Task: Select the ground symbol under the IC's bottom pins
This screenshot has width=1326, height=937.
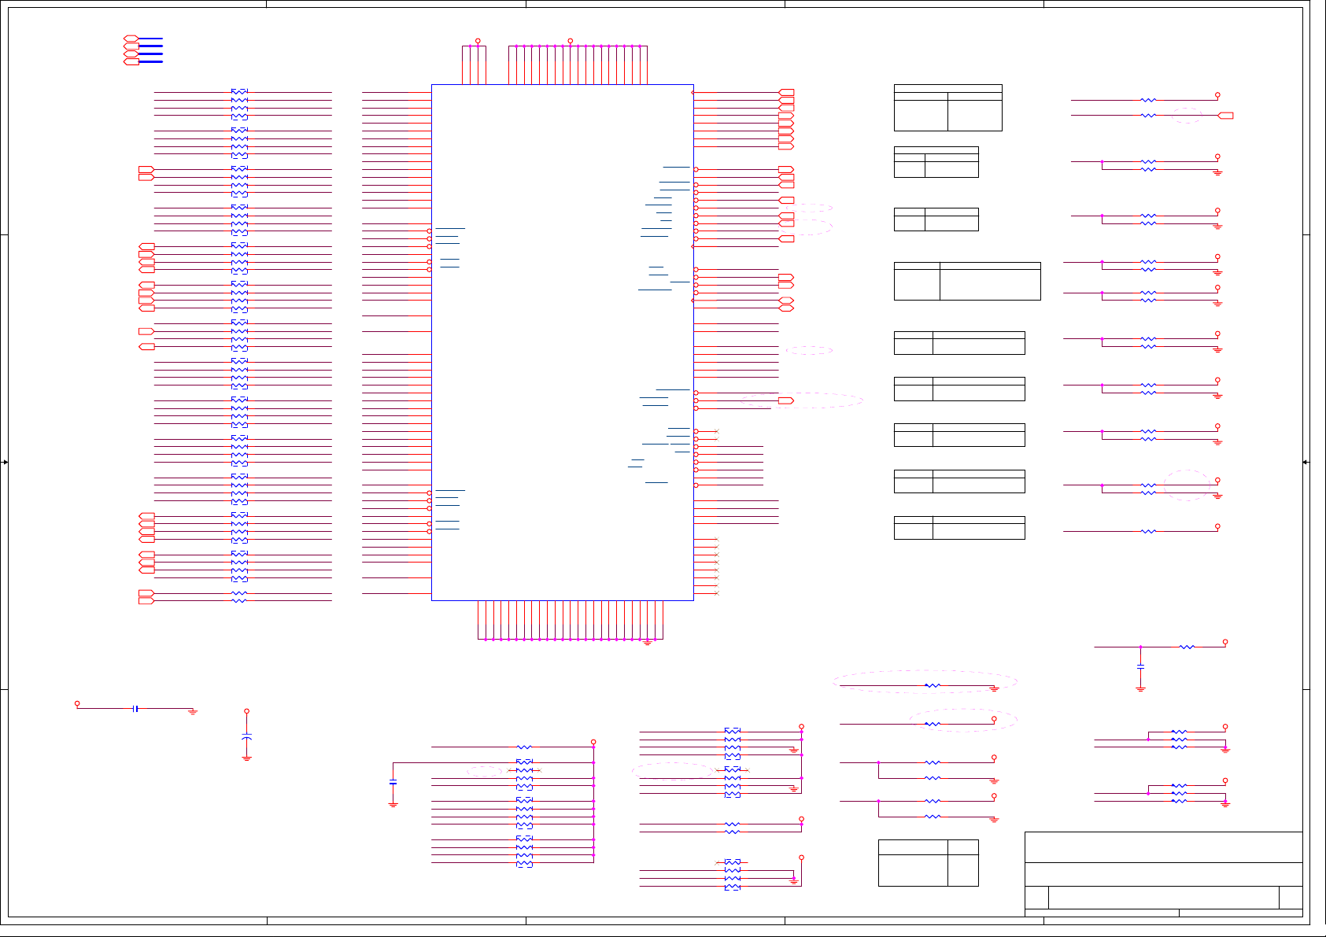Action: click(x=648, y=643)
